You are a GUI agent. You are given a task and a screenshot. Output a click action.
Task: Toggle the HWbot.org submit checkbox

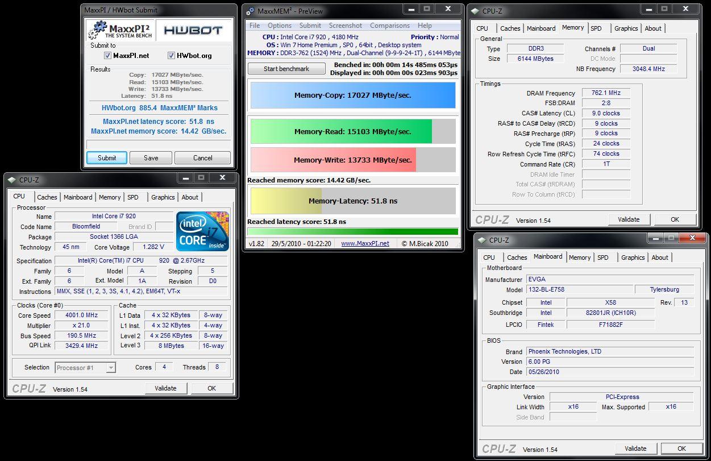[171, 55]
